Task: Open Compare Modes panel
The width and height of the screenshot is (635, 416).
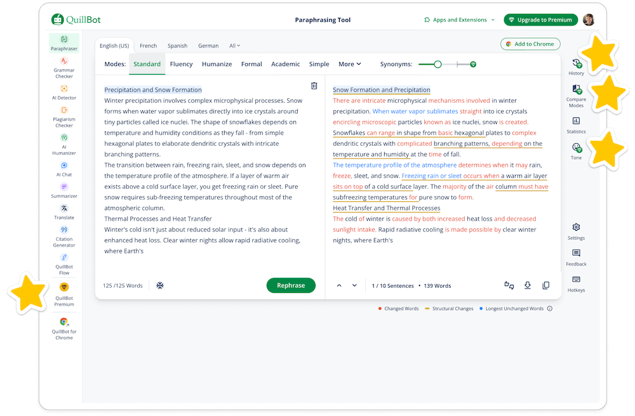Action: (577, 96)
